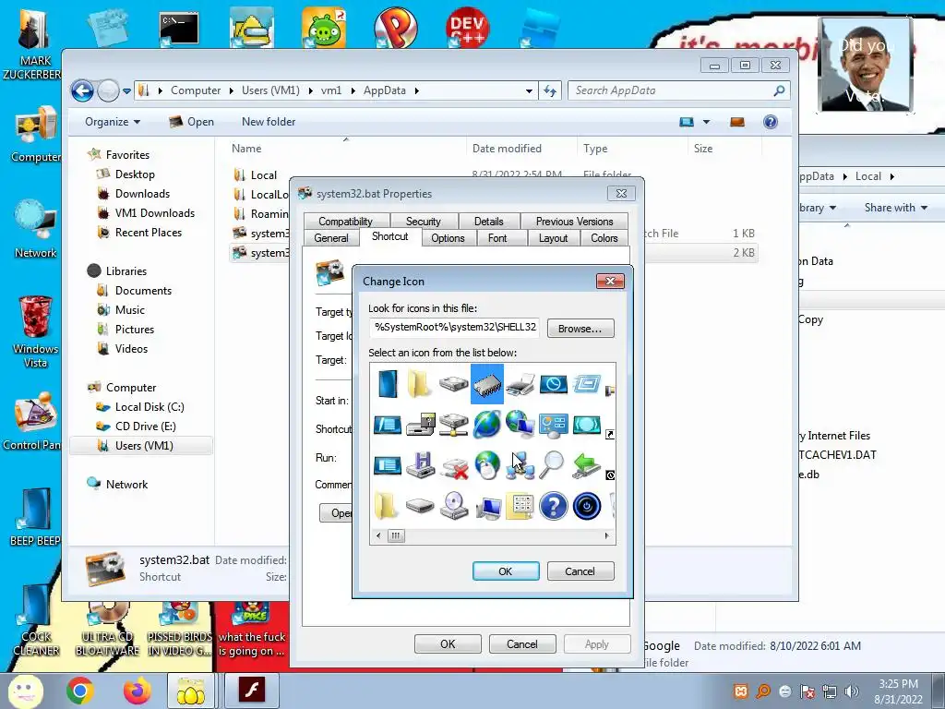Viewport: 945px width, 709px height.
Task: Switch to the Security tab
Action: [424, 222]
